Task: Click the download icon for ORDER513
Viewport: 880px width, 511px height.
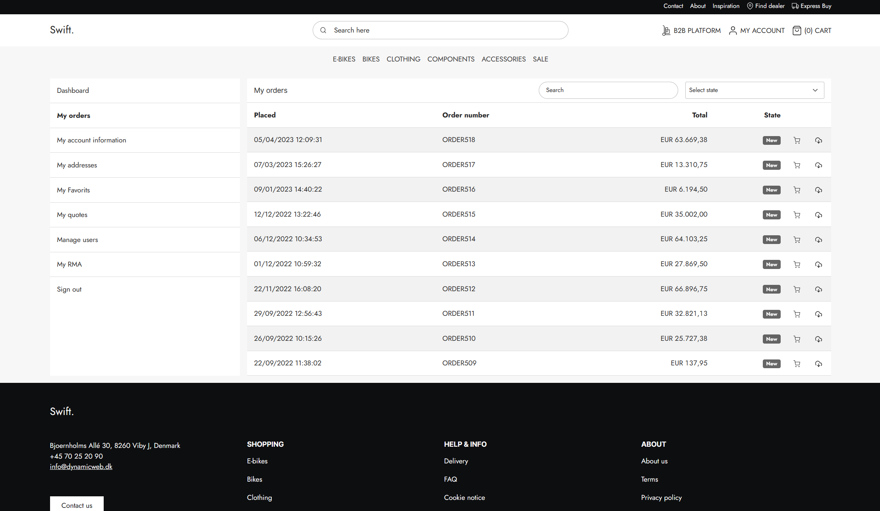Action: click(x=818, y=265)
